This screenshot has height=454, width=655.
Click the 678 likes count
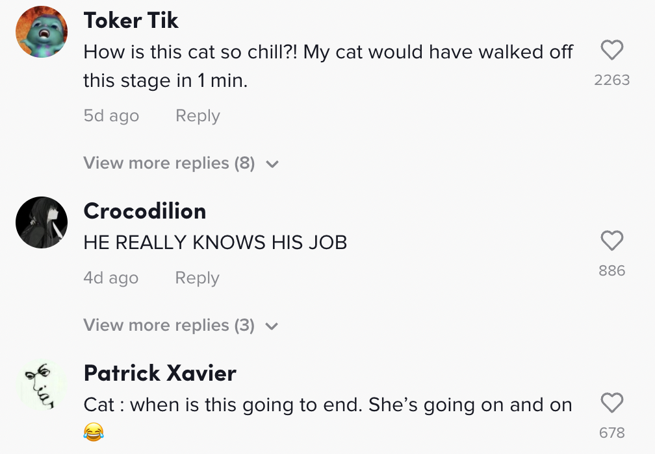611,433
